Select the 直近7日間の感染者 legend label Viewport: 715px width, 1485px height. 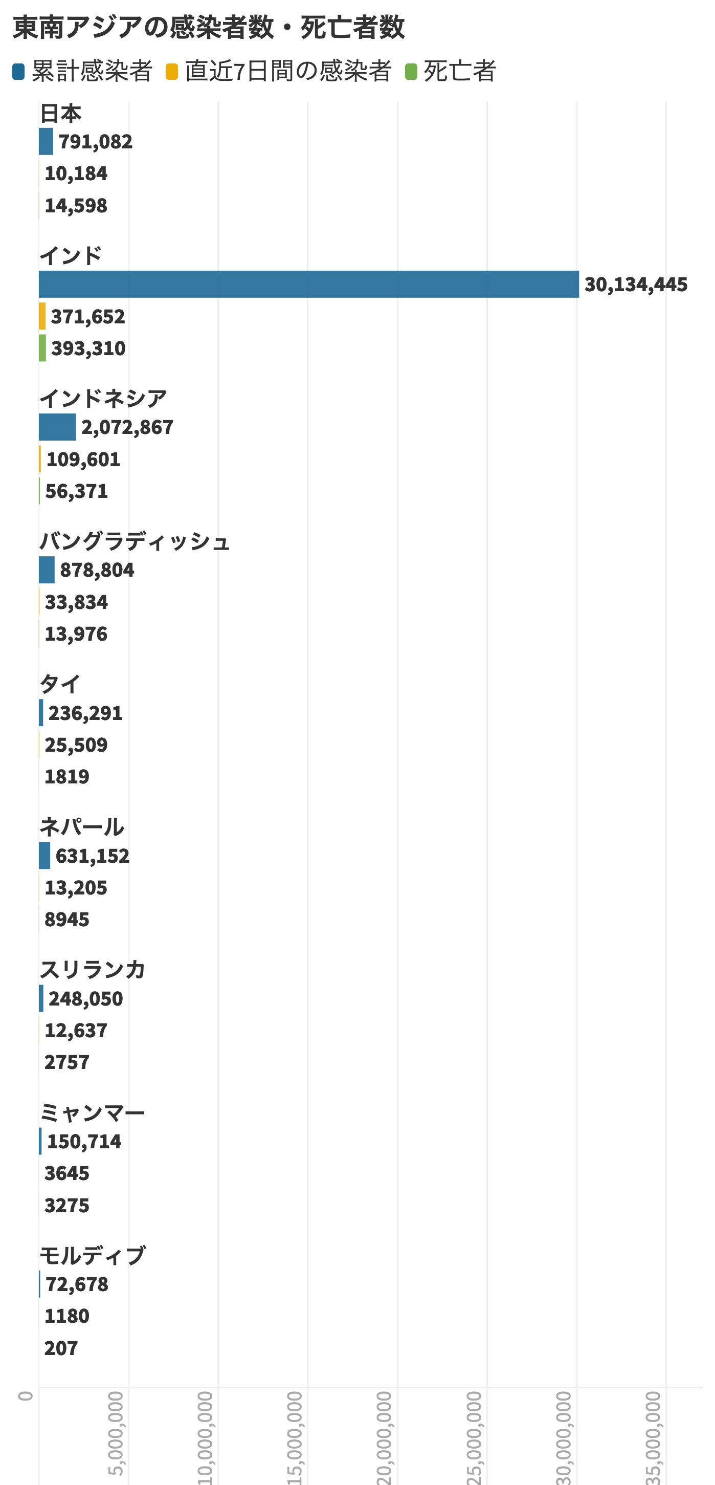coord(288,72)
